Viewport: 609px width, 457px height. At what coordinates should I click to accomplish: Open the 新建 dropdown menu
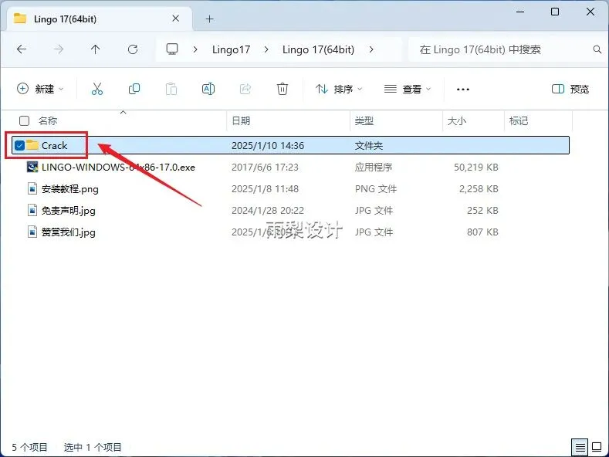coord(39,89)
